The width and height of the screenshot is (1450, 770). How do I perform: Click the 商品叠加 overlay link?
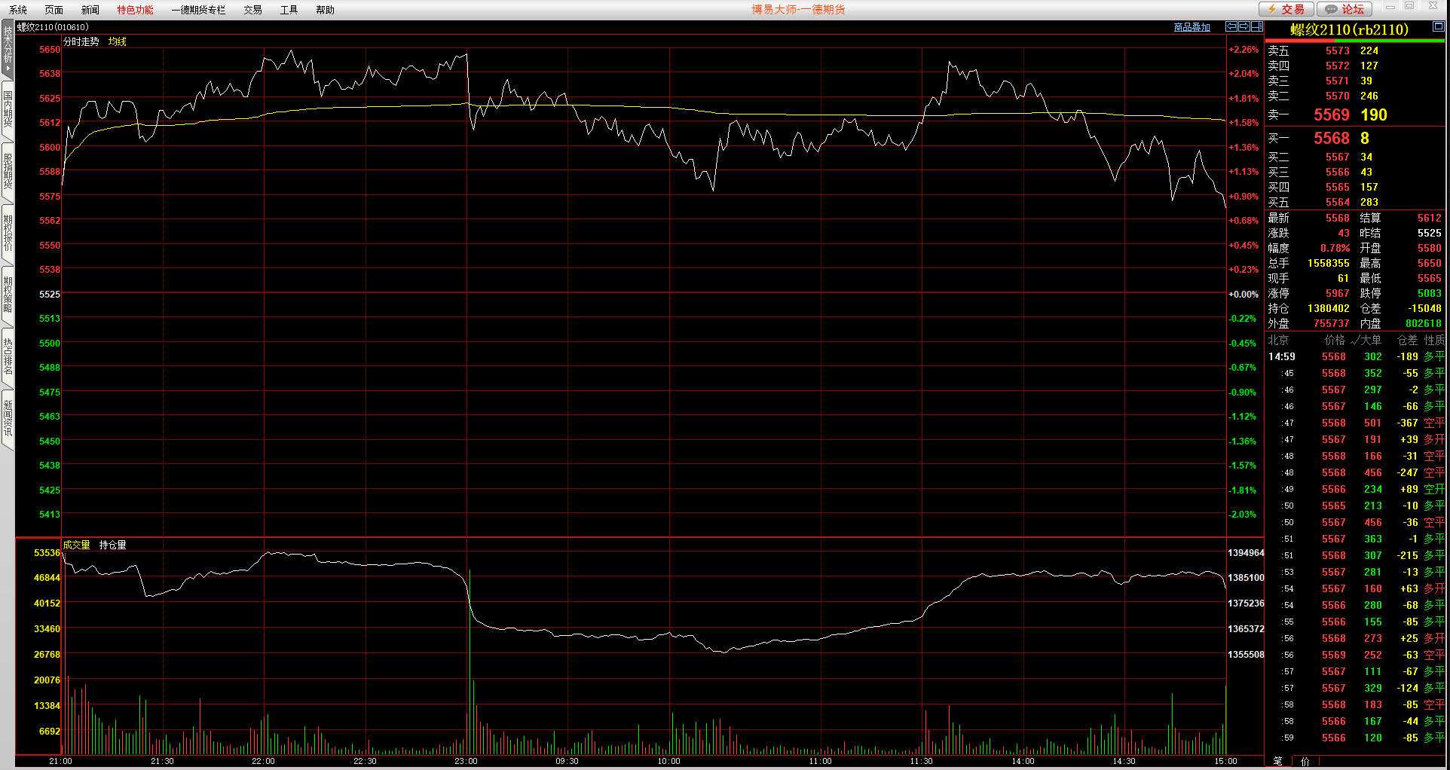(1192, 27)
